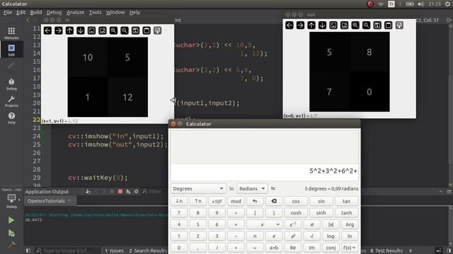Viewport: 453px width, 254px height.
Task: Click pan-down arrow in the 'out' image window
Action: click(323, 25)
